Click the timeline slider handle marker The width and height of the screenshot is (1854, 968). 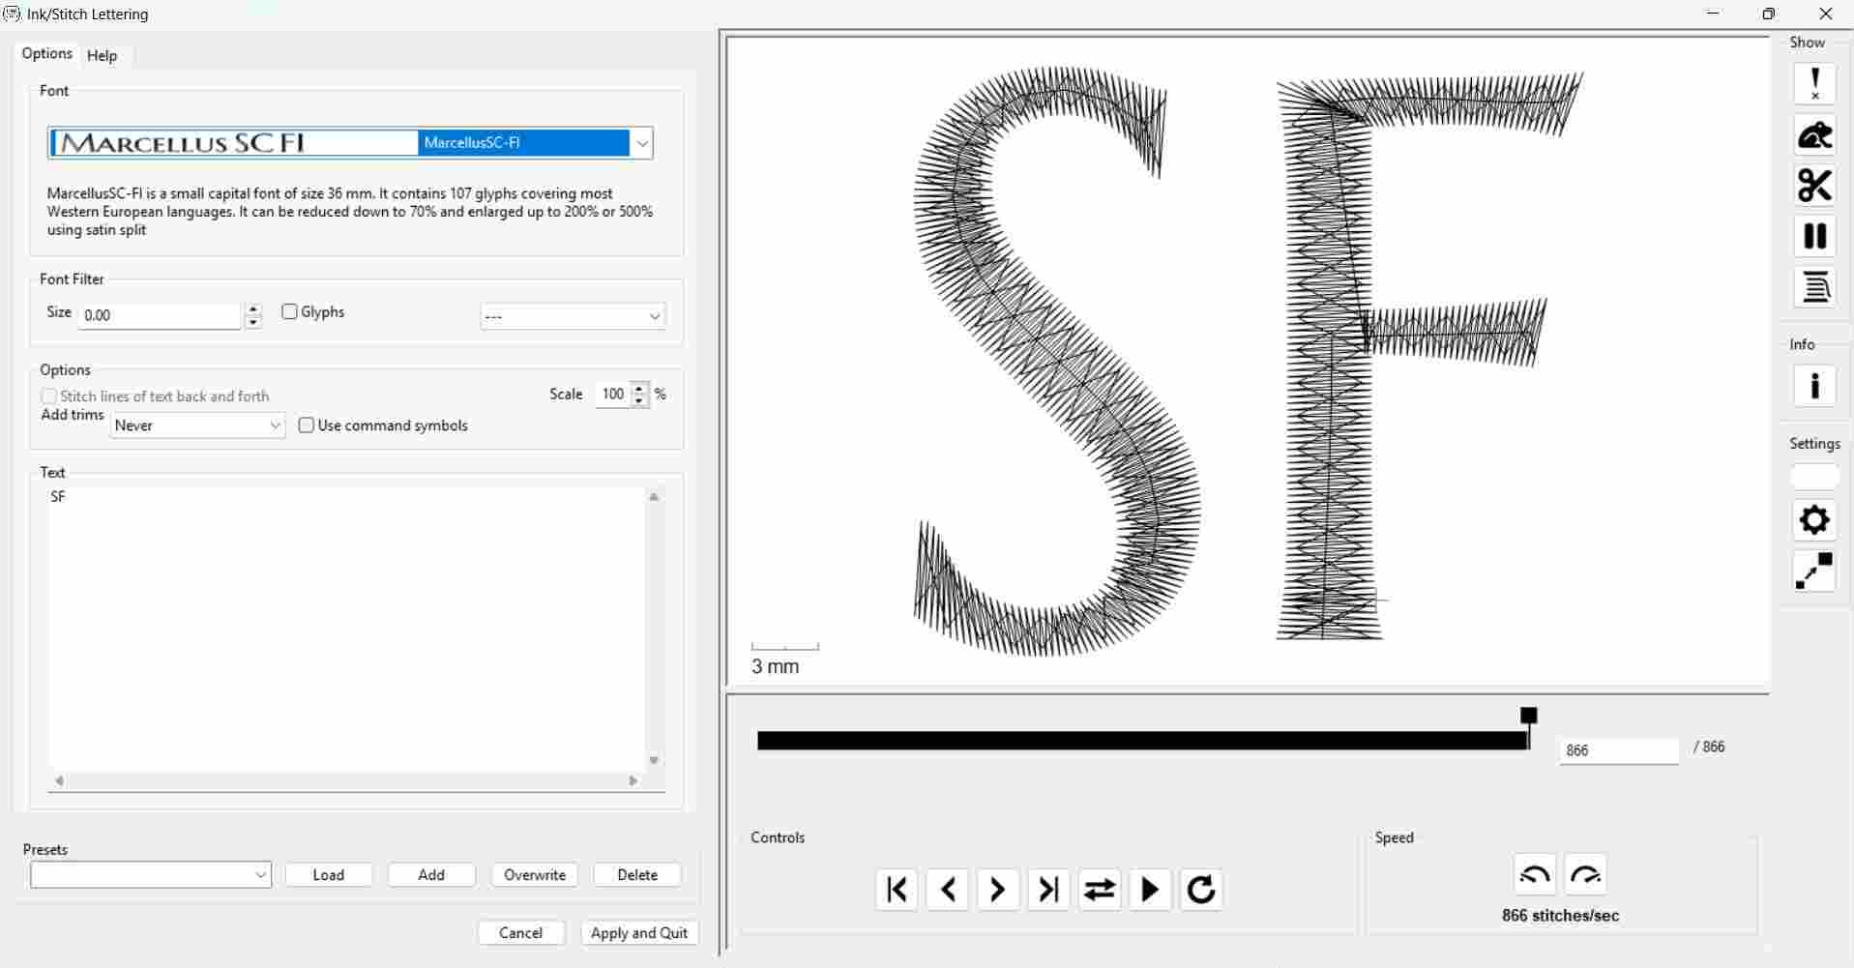point(1528,716)
